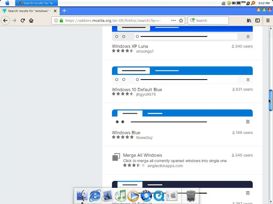
Task: Open the Library bookmarks and history
Action: pos(249,20)
